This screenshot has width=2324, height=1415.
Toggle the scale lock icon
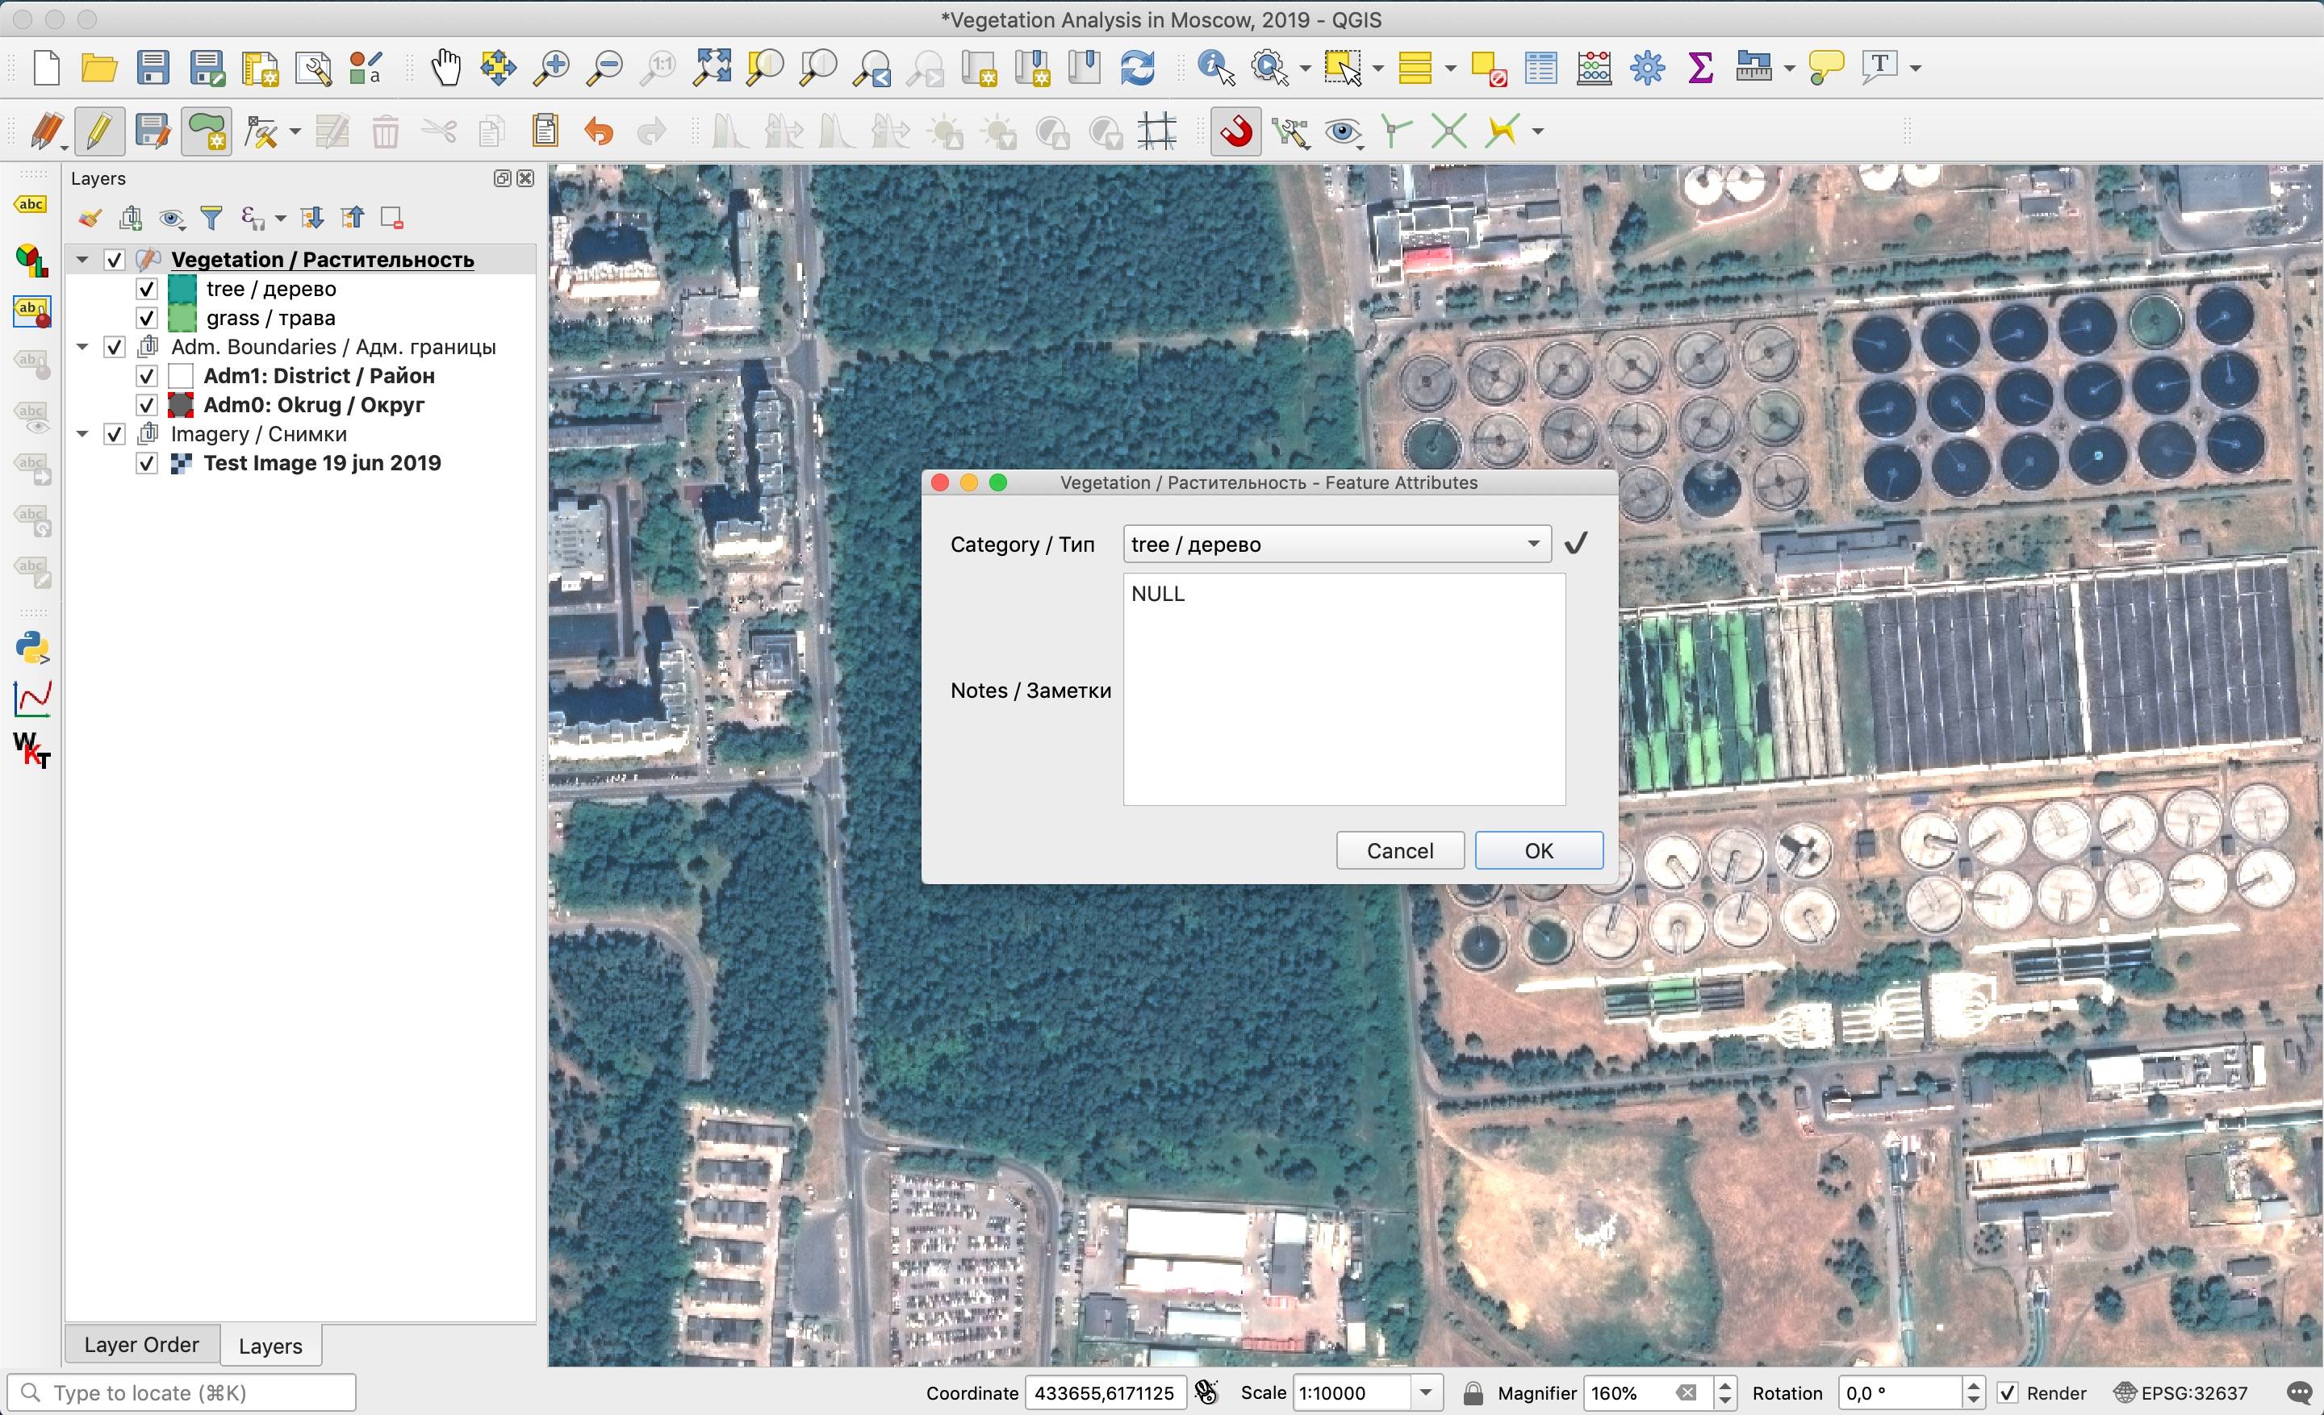click(1473, 1392)
